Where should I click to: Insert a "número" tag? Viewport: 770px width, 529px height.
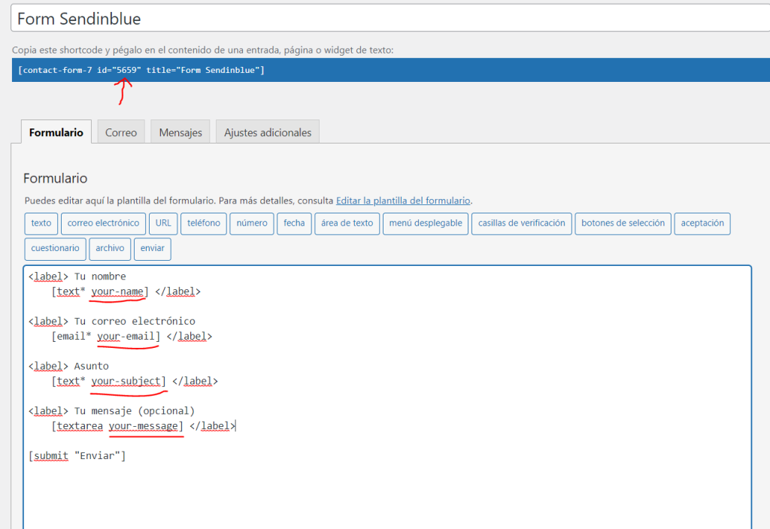251,223
